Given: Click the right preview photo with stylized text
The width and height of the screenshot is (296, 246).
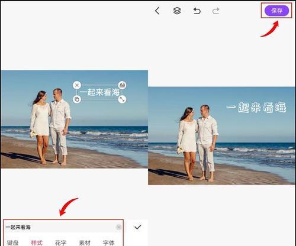Looking at the screenshot, I should pyautogui.click(x=221, y=136).
